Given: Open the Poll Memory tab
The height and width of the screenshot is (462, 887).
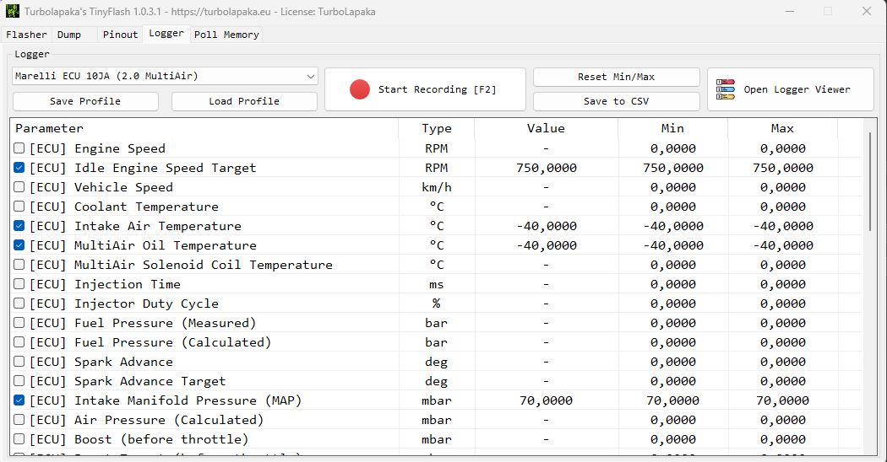Looking at the screenshot, I should pos(226,35).
